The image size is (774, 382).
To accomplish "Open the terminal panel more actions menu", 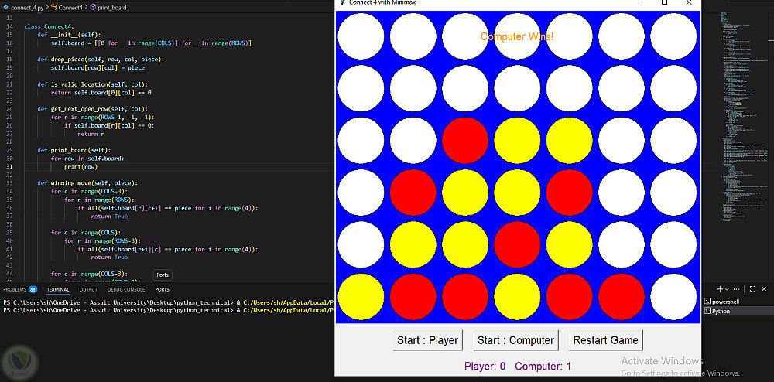I will pos(737,289).
